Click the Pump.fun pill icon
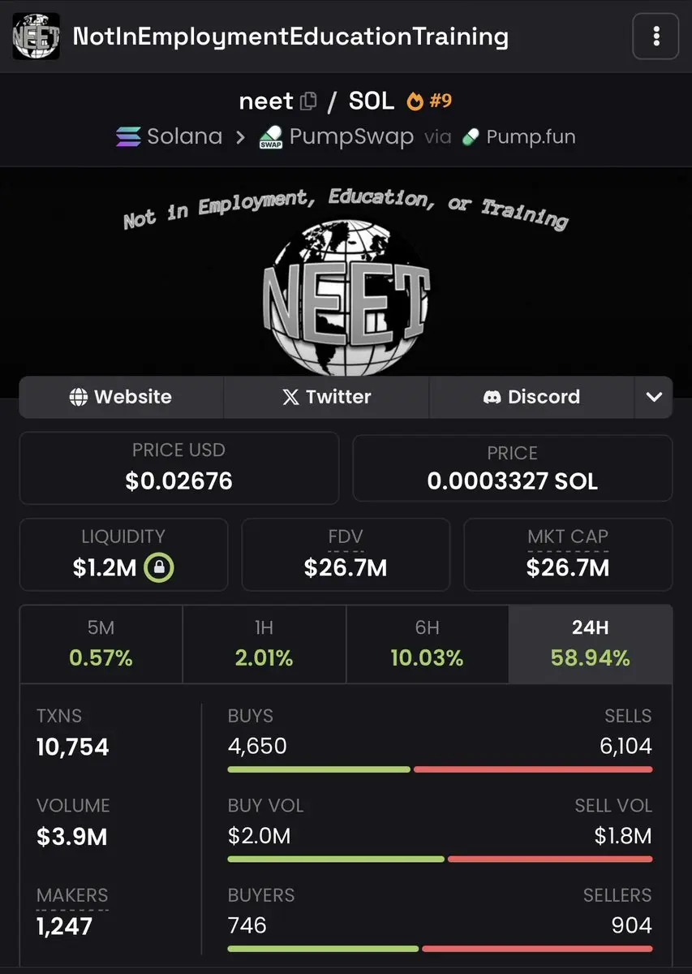Screen dimensions: 692x974 click(471, 137)
